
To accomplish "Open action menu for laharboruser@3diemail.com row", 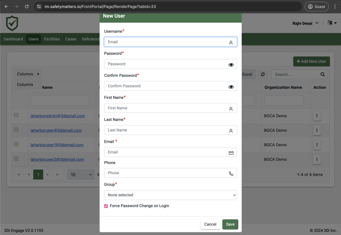I will point(317,130).
